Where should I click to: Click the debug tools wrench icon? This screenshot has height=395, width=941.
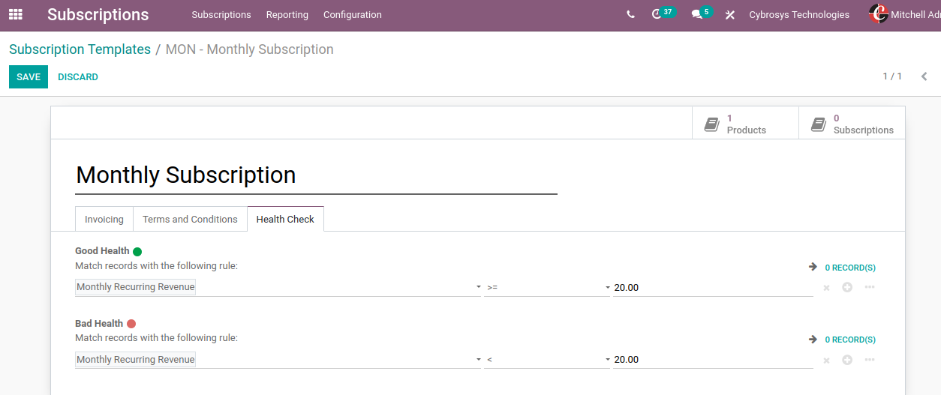point(729,15)
